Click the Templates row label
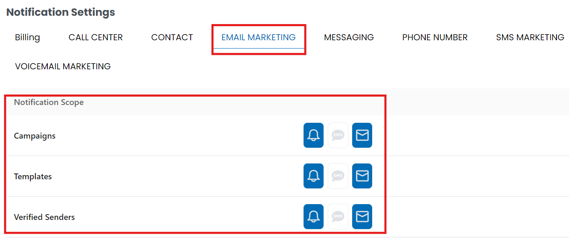The image size is (569, 244). 33,176
